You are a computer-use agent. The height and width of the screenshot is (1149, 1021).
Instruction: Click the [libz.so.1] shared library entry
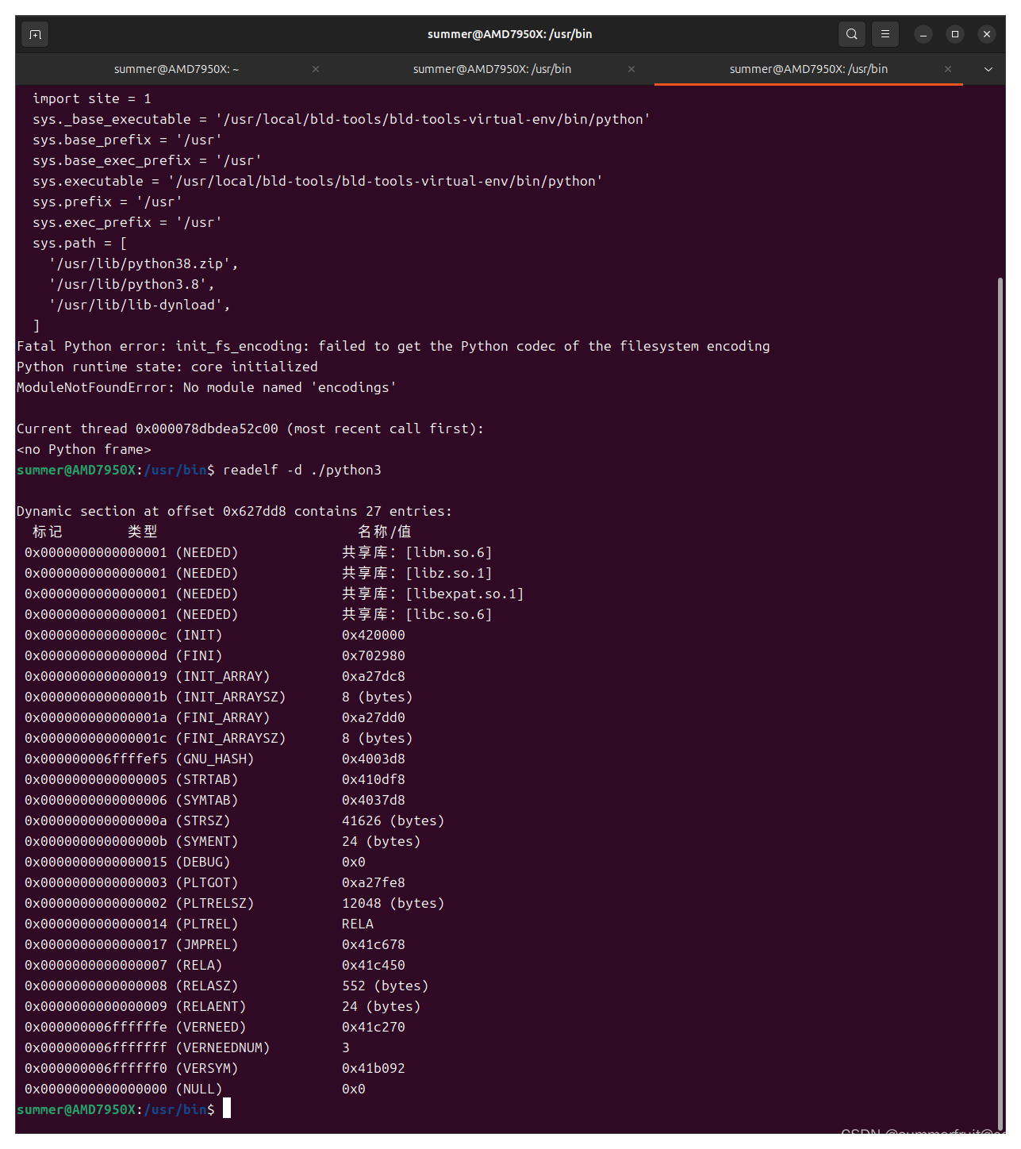tap(449, 573)
